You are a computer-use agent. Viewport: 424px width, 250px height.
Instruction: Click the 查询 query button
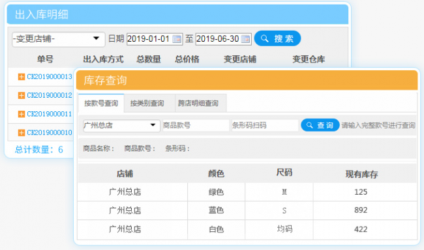click(x=320, y=125)
